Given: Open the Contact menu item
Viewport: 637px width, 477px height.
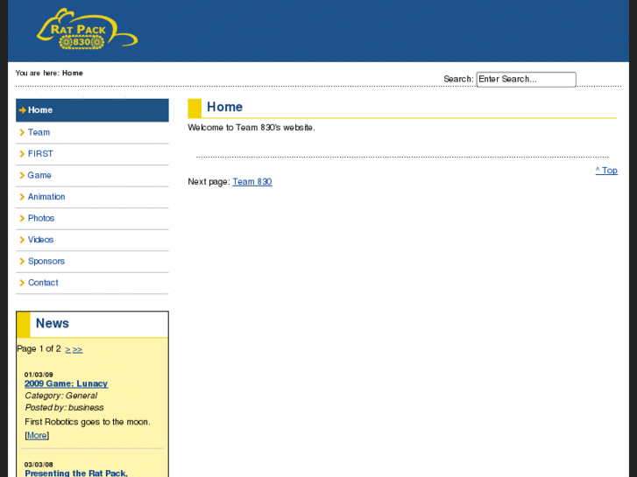Looking at the screenshot, I should point(92,283).
